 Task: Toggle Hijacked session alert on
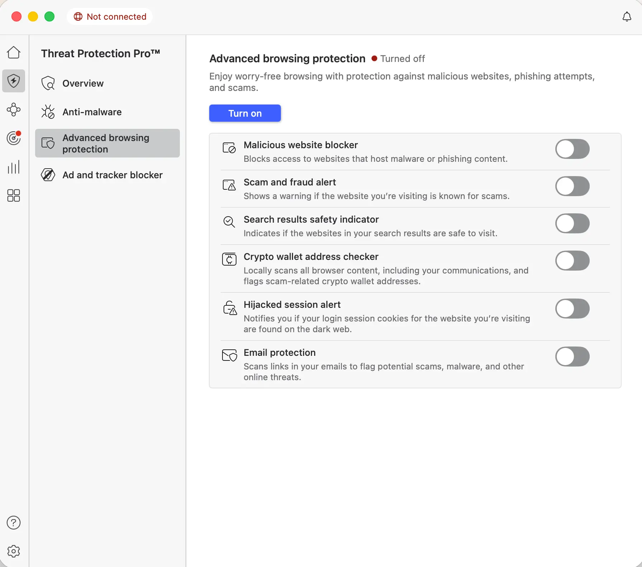point(572,309)
